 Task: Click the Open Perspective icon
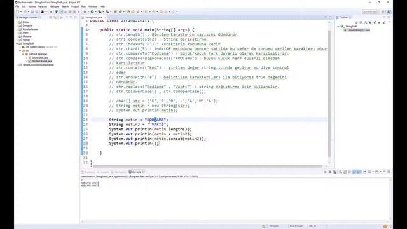pyautogui.click(x=383, y=11)
